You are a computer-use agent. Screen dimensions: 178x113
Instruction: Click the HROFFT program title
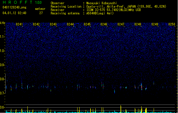(18, 2)
